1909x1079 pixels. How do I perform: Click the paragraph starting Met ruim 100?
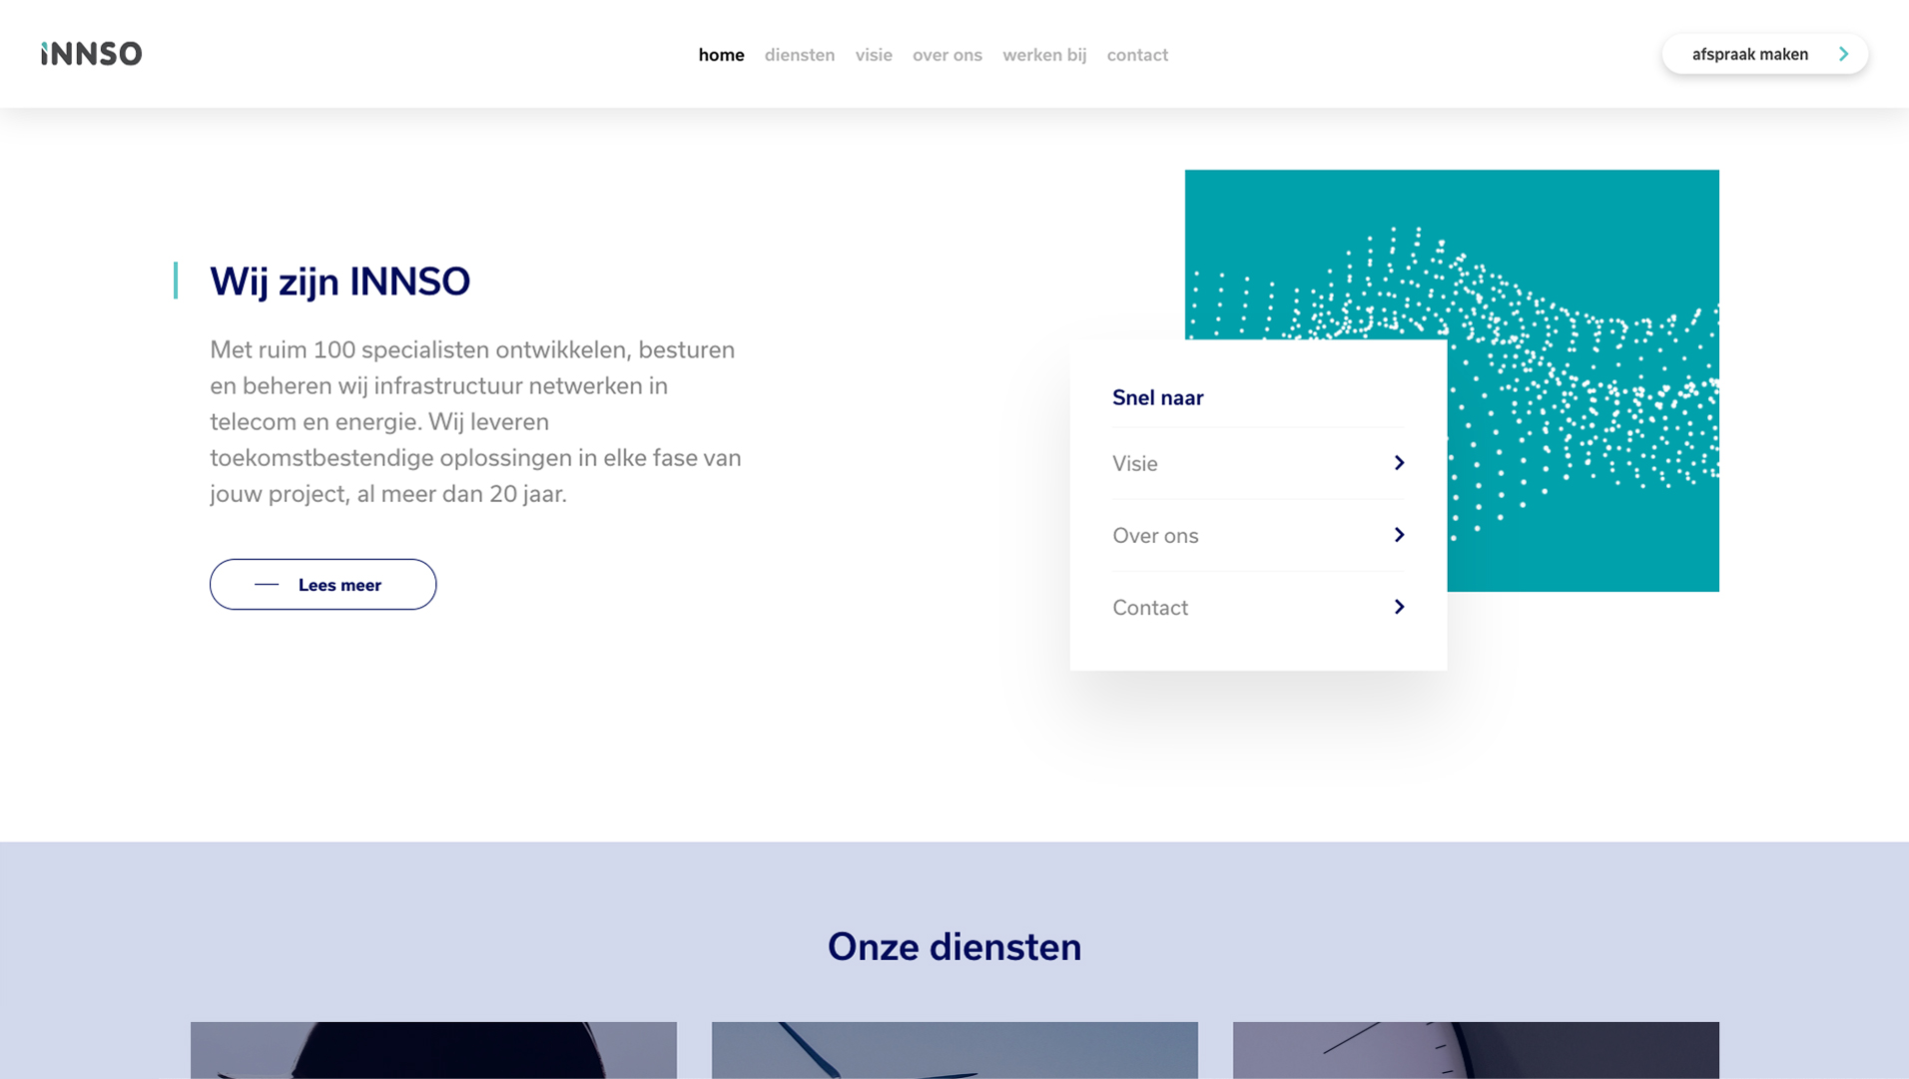point(476,422)
